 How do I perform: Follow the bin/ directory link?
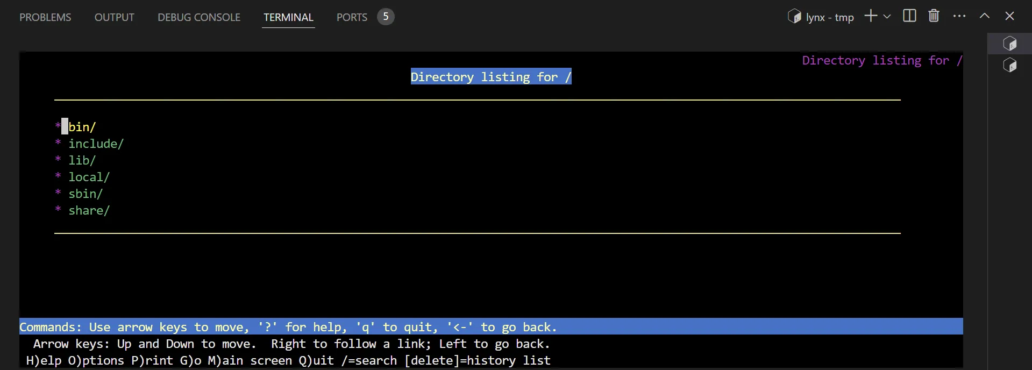82,127
